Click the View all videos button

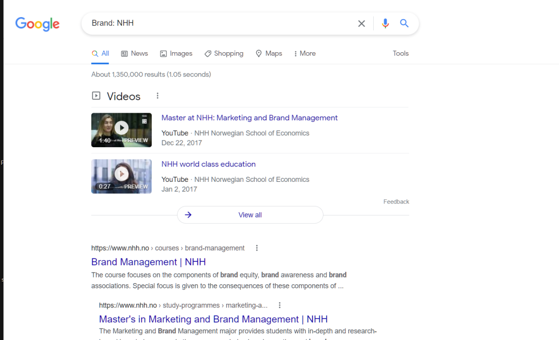coord(251,215)
